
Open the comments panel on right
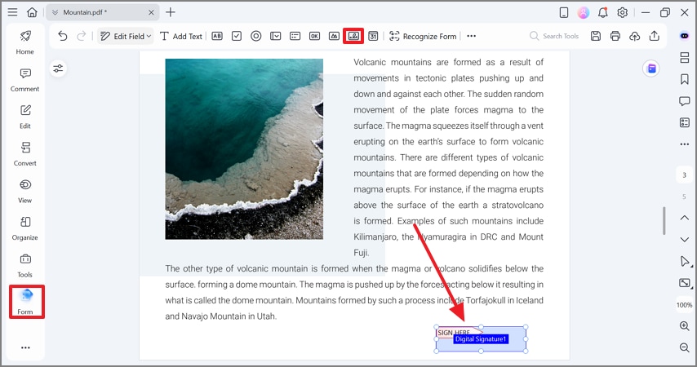685,101
